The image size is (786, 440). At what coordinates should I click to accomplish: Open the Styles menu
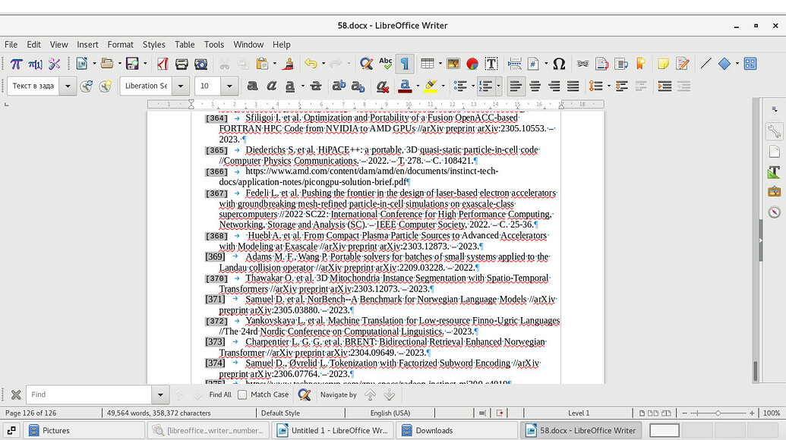click(154, 44)
